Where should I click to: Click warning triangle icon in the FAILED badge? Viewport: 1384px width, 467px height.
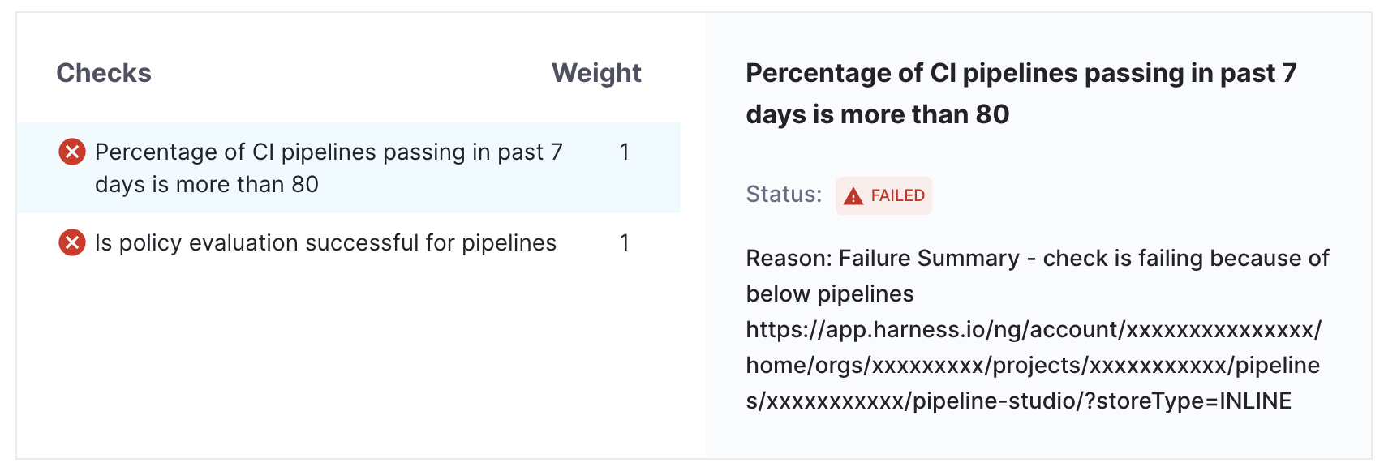[853, 196]
